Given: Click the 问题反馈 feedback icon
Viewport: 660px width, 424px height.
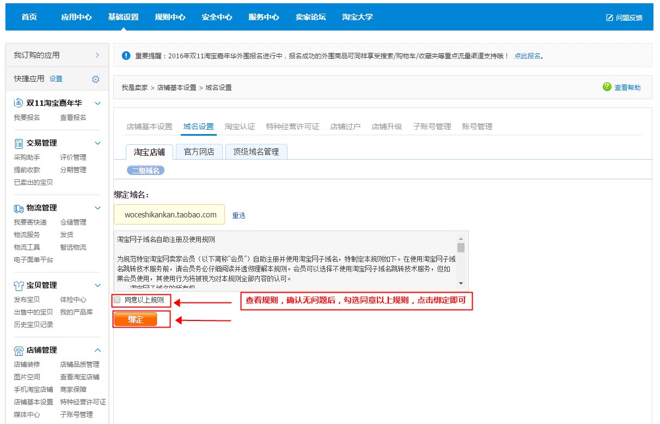Looking at the screenshot, I should click(610, 17).
